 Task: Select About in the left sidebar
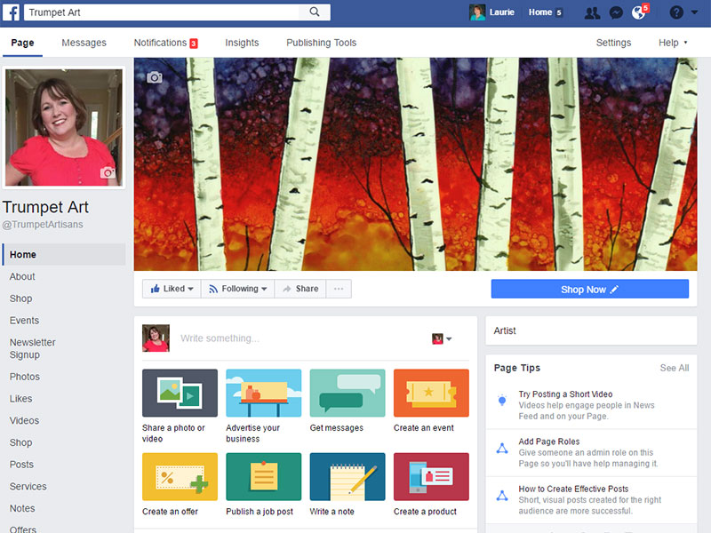(21, 276)
